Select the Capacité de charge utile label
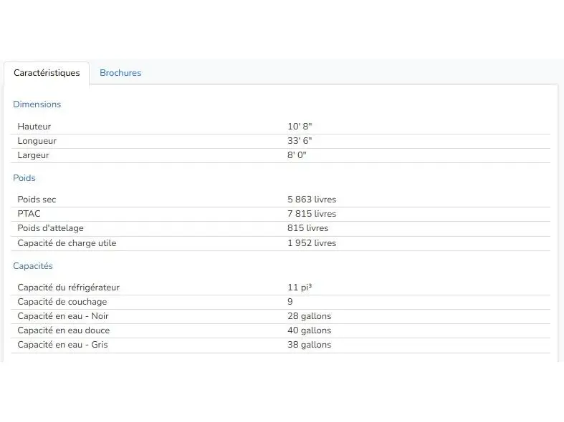The image size is (564, 422). [67, 243]
